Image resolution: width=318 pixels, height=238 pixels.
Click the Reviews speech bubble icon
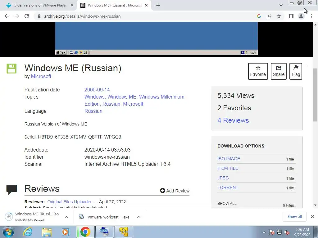click(x=12, y=190)
